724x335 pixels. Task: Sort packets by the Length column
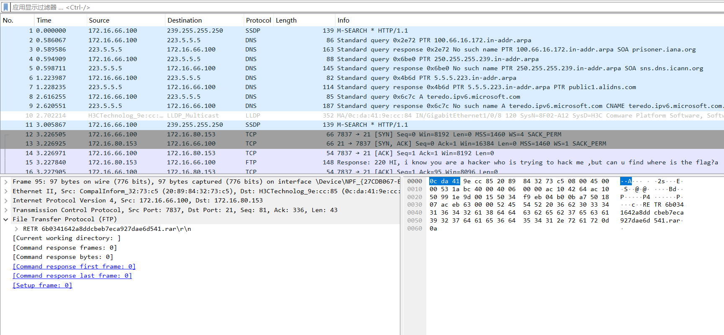pyautogui.click(x=305, y=20)
